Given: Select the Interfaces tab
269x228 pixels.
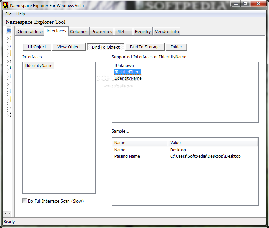Looking at the screenshot, I should [56, 31].
